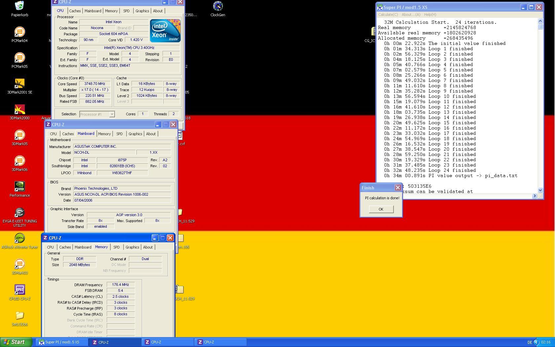Click the Multiplier value x 17.0
This screenshot has width=555, height=347.
tap(95, 90)
